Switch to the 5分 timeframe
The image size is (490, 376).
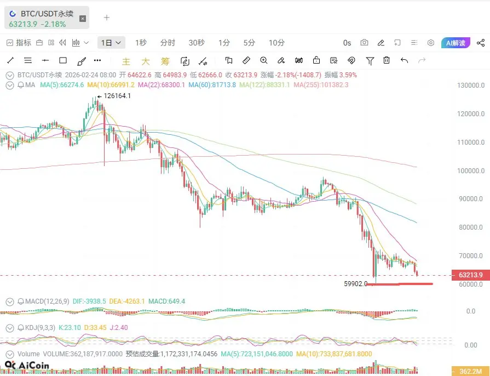tap(249, 43)
